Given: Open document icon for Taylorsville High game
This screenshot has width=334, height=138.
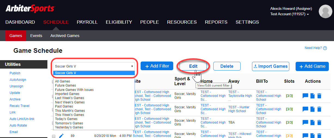Looking at the screenshot, I should click(313, 96).
